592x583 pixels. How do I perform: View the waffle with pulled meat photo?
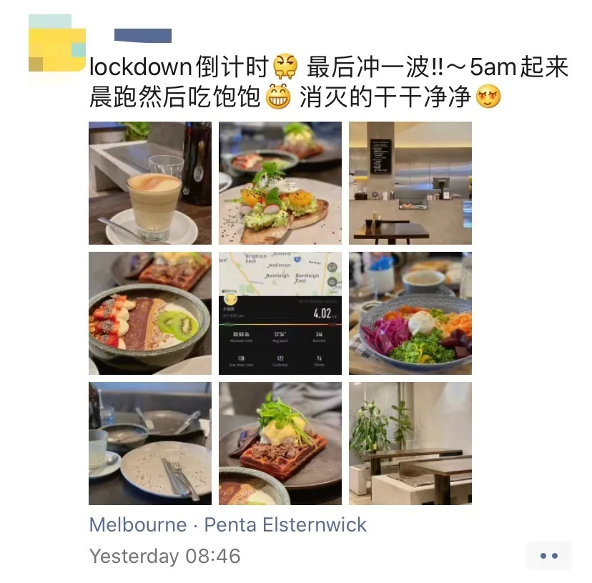pos(280,444)
